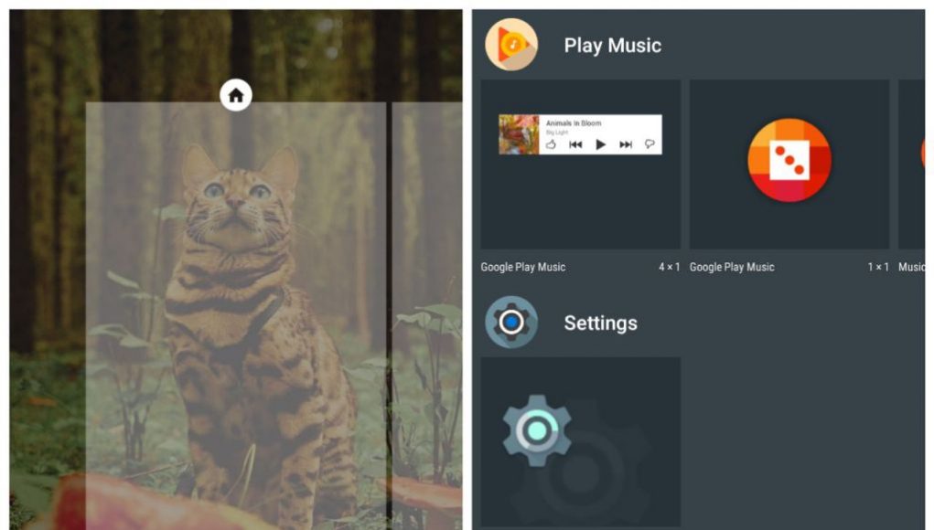Click the Animals In Bloom song title
This screenshot has width=934, height=530.
[574, 123]
